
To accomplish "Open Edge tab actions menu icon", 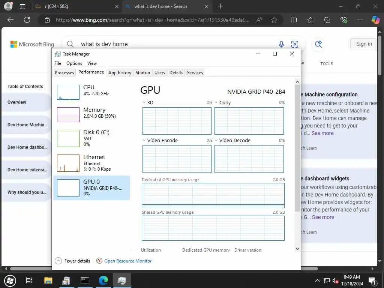I will click(x=22, y=6).
